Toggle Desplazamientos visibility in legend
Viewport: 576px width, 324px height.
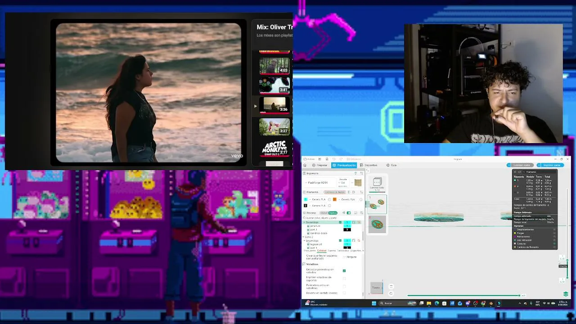[554, 229]
